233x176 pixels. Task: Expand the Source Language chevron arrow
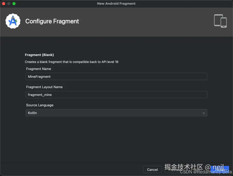pos(203,113)
